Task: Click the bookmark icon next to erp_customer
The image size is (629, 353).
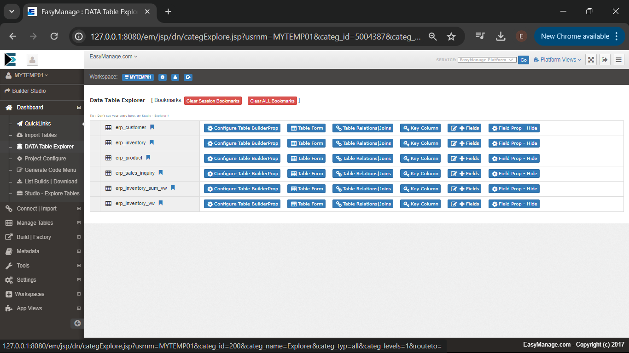Action: 152,127
